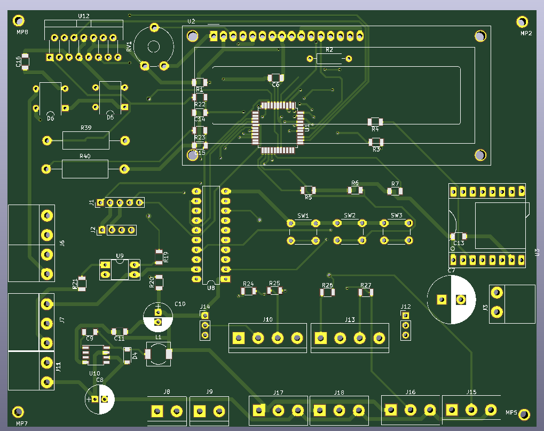Select the U12 silkscreen label
The image size is (544, 431).
click(x=84, y=16)
